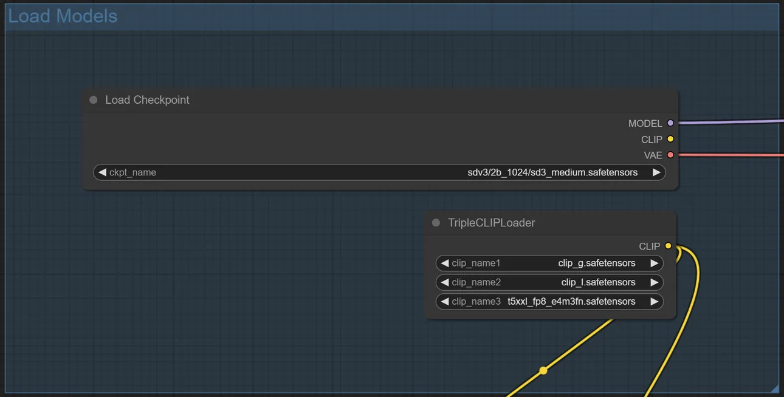
Task: Click the Load Checkpoint collapse dot
Action: point(94,100)
